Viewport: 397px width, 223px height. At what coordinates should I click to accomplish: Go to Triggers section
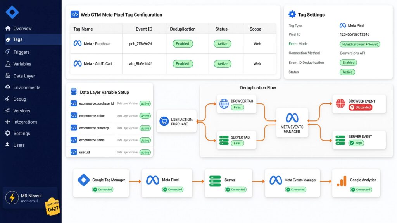point(21,52)
